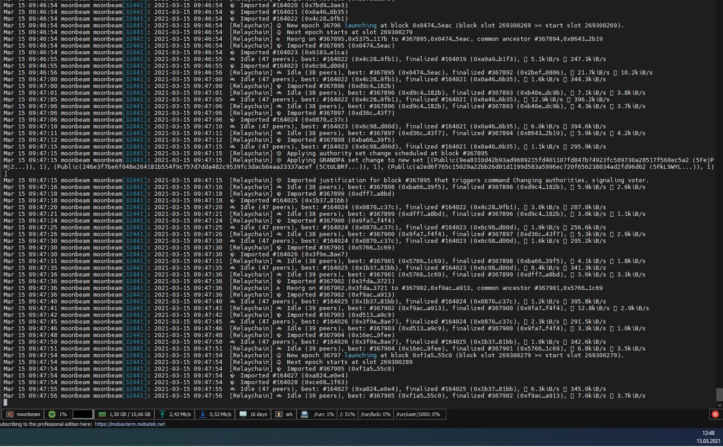This screenshot has height=447, width=723.
Task: Click the CPU usage 1% chip icon
Action: (x=52, y=414)
